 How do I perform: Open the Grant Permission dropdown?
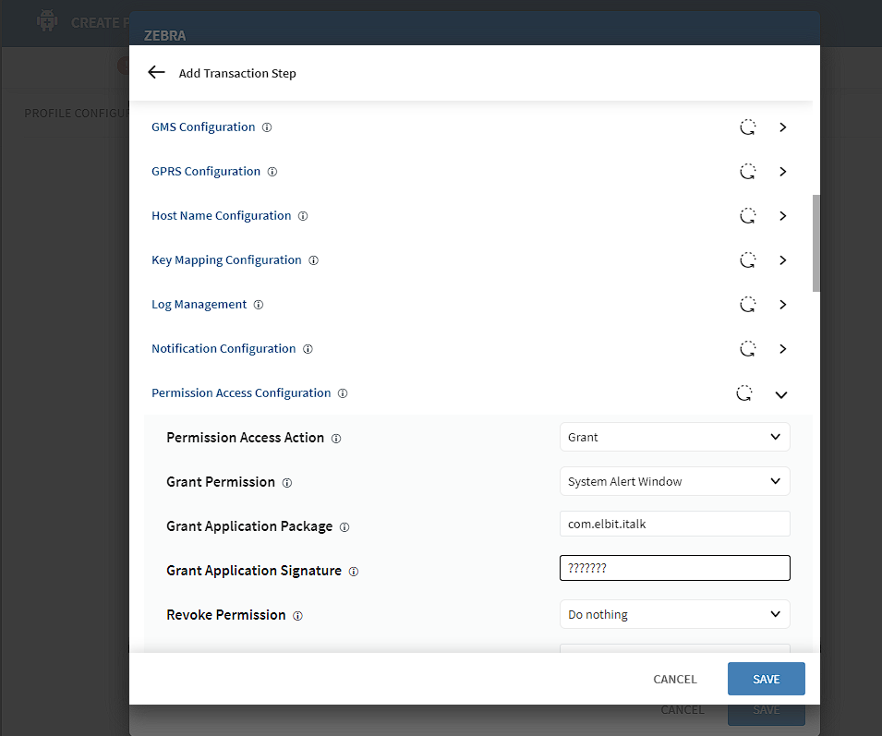(674, 482)
